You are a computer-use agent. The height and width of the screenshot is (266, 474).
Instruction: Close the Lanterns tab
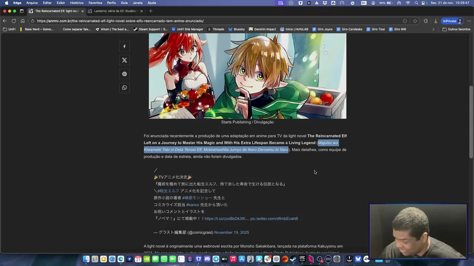141,11
